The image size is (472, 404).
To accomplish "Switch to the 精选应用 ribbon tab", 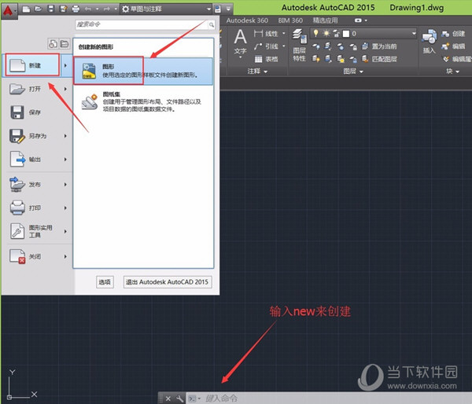I will pyautogui.click(x=325, y=20).
